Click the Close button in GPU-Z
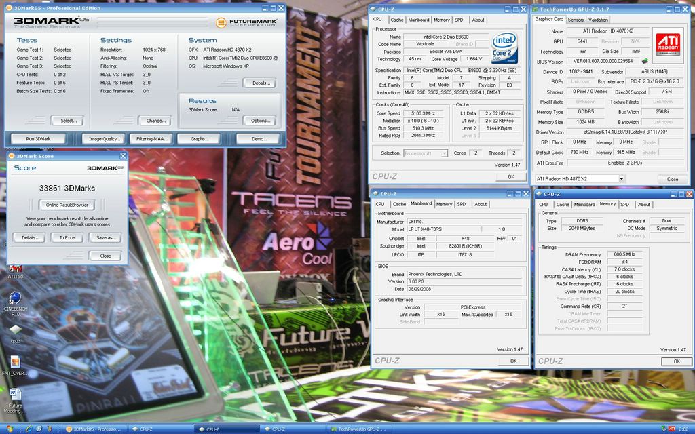 672,179
